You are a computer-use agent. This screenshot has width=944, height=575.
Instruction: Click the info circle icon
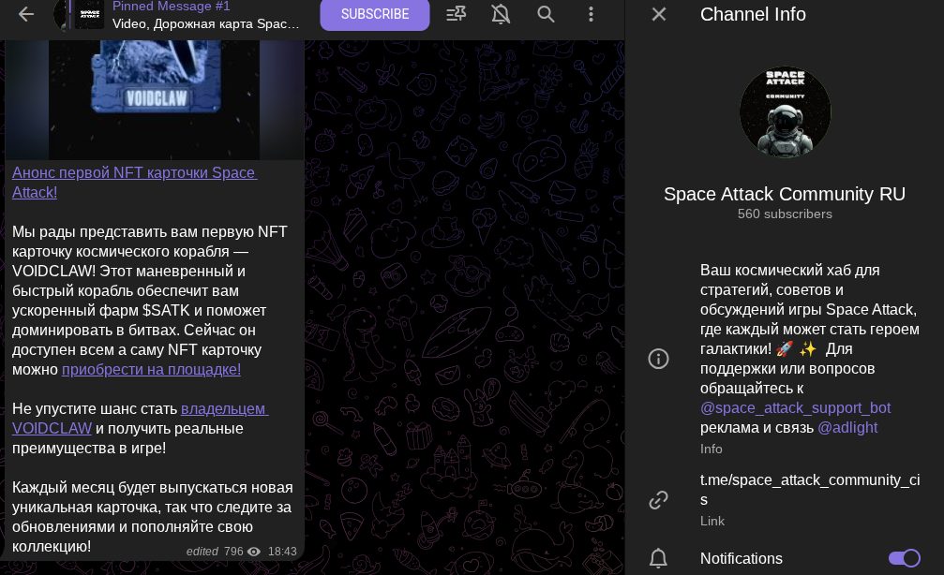click(x=658, y=359)
